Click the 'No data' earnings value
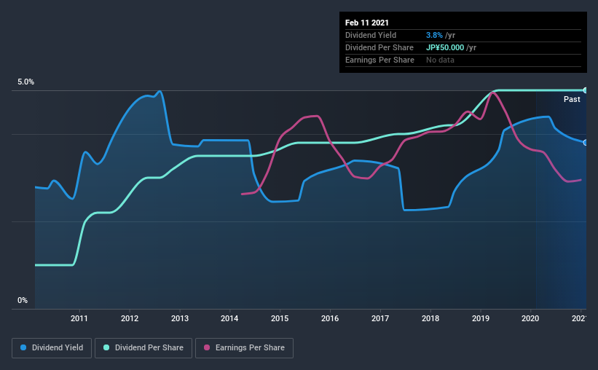Viewport: 598px width, 370px height. 440,60
